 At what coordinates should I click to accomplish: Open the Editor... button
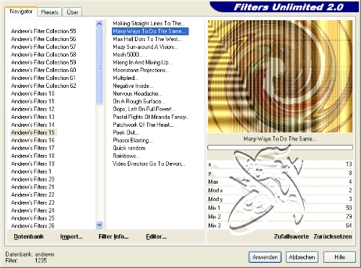coord(156,236)
